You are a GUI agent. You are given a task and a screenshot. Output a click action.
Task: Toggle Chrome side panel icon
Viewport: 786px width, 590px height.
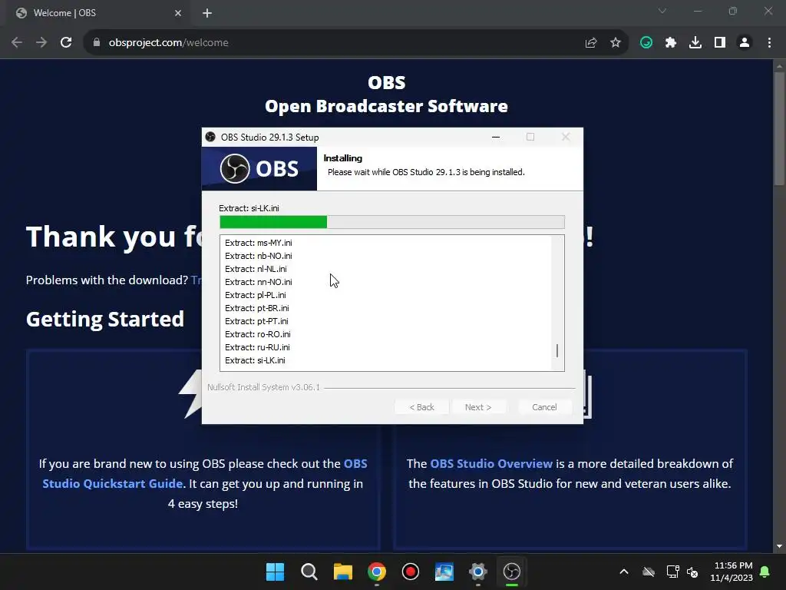720,43
